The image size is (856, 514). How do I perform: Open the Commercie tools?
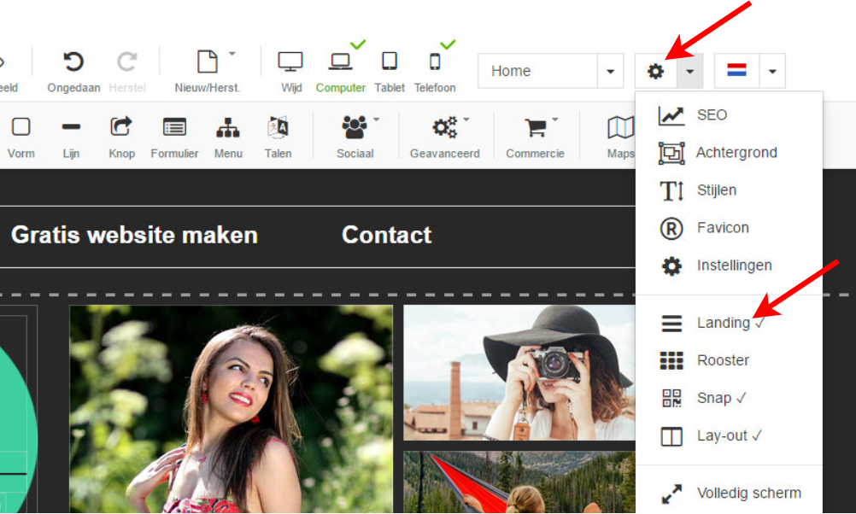(x=535, y=137)
